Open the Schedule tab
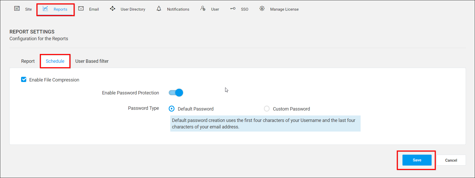Screen dimensions: 475x178 (x=55, y=61)
